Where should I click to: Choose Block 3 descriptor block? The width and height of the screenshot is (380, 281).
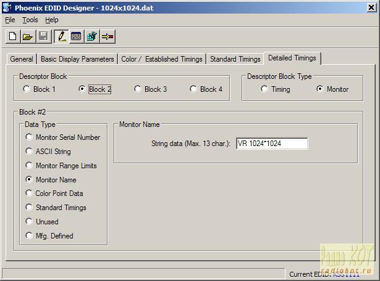point(138,89)
